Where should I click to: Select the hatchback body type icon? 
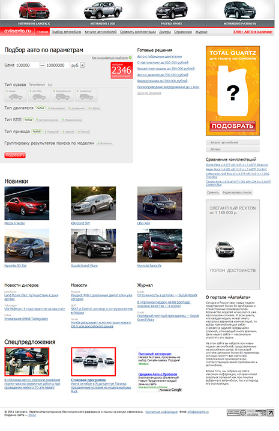point(39,95)
